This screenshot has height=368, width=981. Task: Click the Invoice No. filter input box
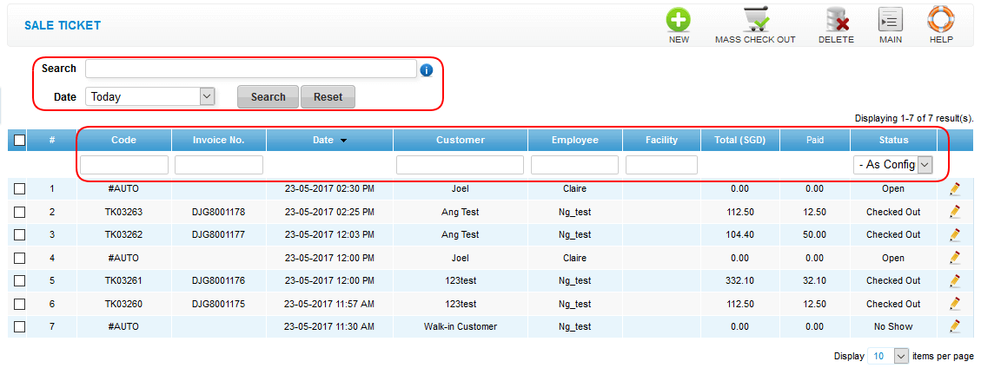(218, 165)
